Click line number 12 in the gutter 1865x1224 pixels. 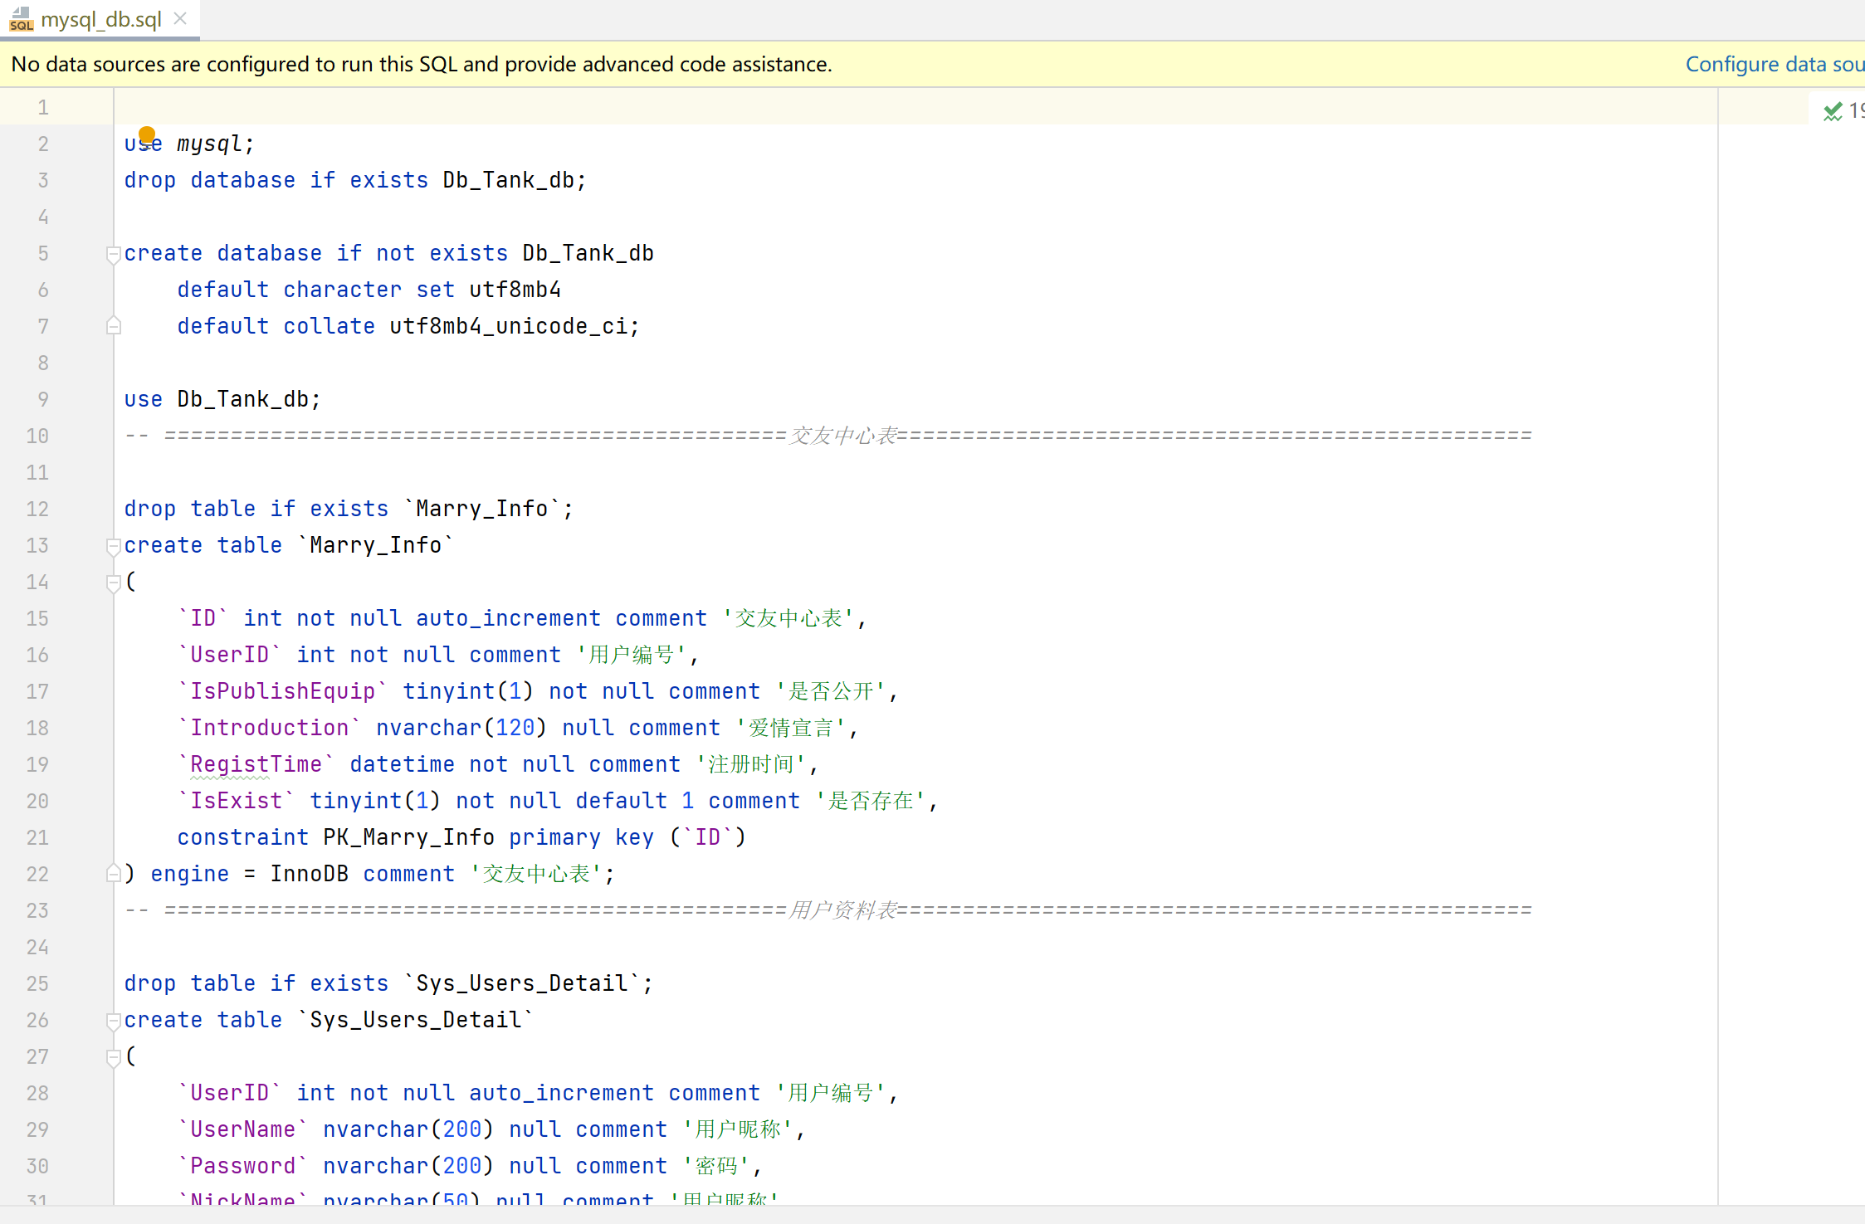37,509
